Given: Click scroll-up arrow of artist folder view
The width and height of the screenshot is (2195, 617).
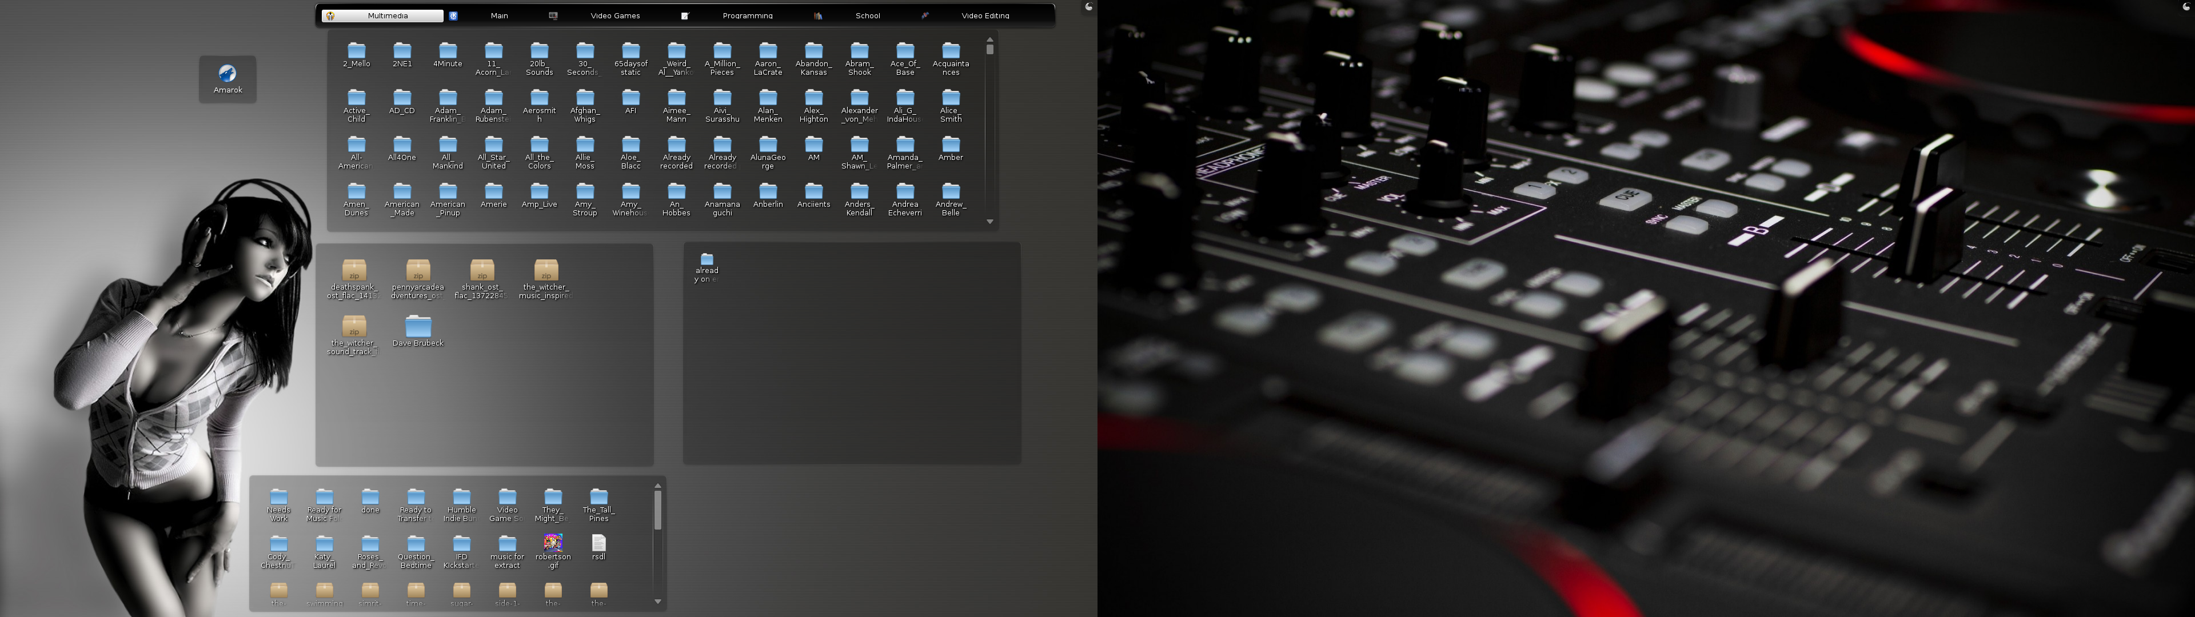Looking at the screenshot, I should [x=990, y=39].
